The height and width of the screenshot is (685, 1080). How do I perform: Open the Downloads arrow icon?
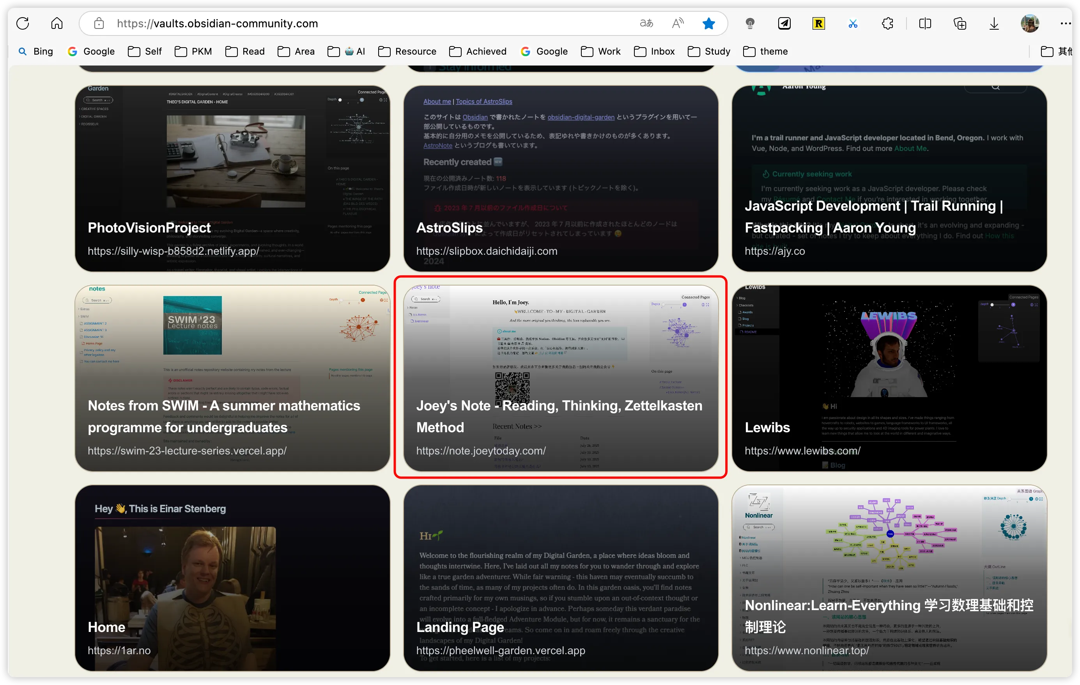tap(994, 23)
